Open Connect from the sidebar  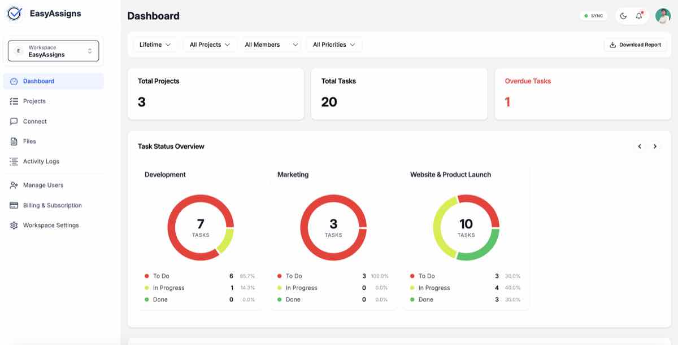pyautogui.click(x=14, y=121)
